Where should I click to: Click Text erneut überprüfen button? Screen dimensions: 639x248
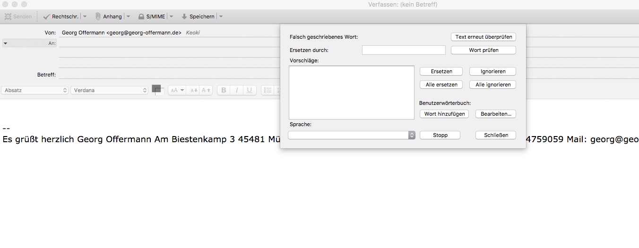484,37
